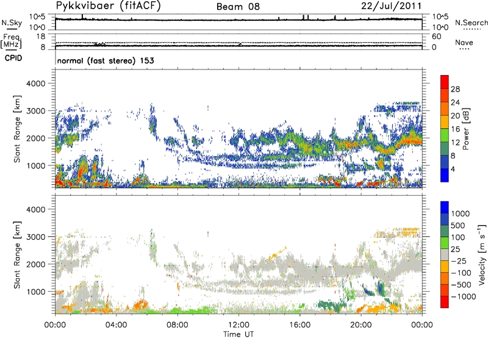488x338 pixels.
Task: Click the 'Pykkvibaer (fitACF)' title text
Action: (x=109, y=6)
